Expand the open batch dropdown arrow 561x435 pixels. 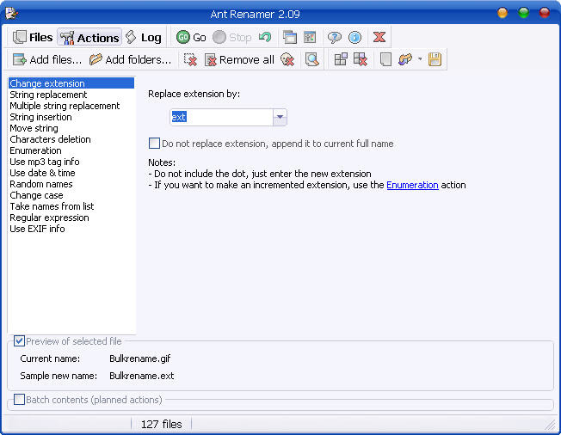(x=420, y=59)
